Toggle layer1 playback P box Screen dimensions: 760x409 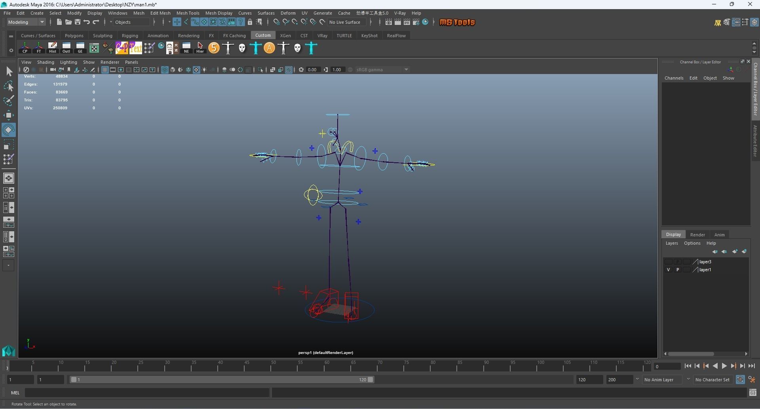[678, 270]
